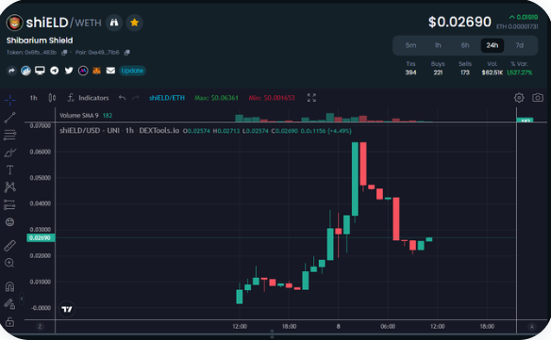This screenshot has height=340, width=551.
Task: Click the Max: $0.06361 label
Action: pyautogui.click(x=216, y=98)
